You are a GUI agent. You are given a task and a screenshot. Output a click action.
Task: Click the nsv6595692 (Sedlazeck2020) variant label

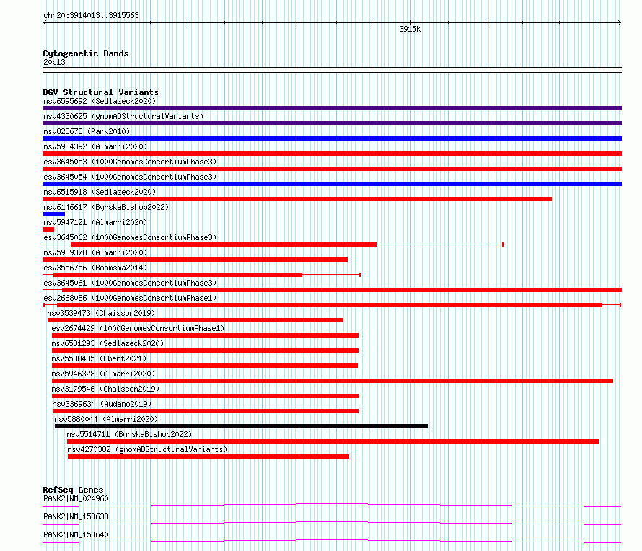(x=100, y=101)
